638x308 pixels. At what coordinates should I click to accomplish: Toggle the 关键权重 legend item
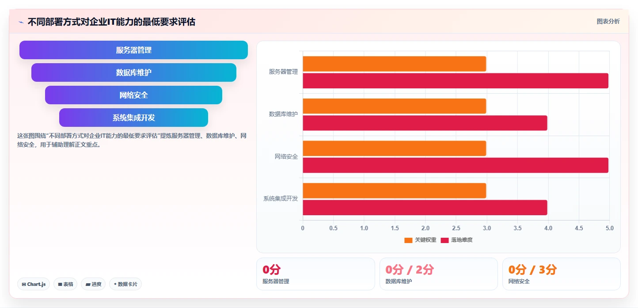pos(420,240)
